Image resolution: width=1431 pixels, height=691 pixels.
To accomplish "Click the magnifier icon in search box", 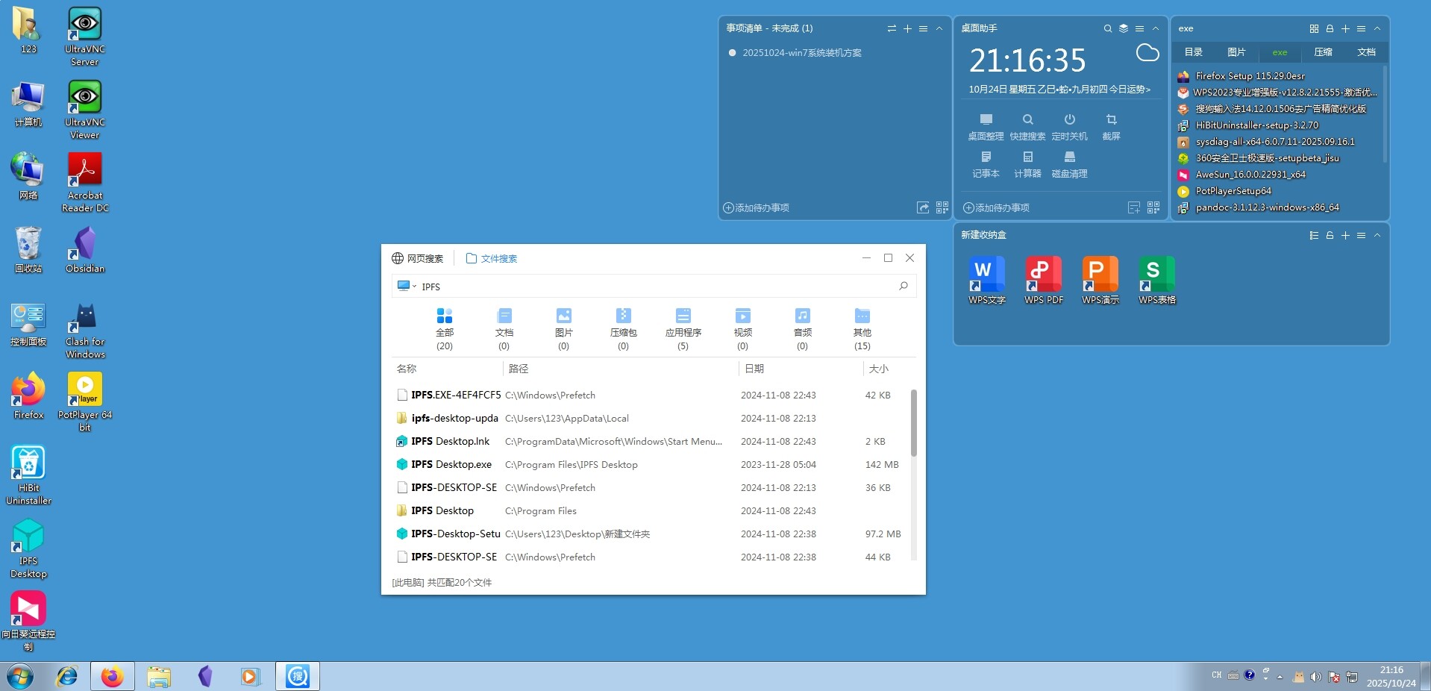I will (x=903, y=286).
